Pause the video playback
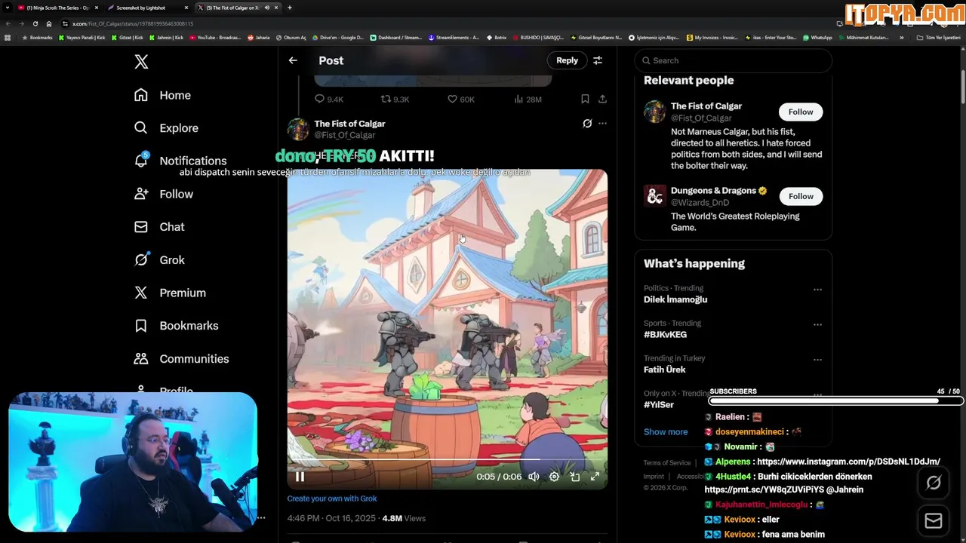The width and height of the screenshot is (966, 543). pos(300,477)
